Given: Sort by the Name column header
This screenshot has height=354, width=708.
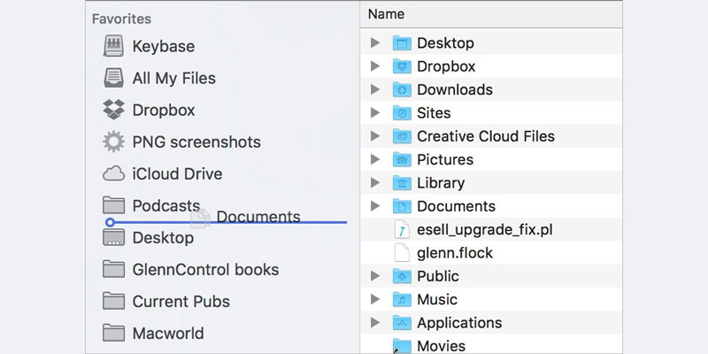Looking at the screenshot, I should 386,14.
